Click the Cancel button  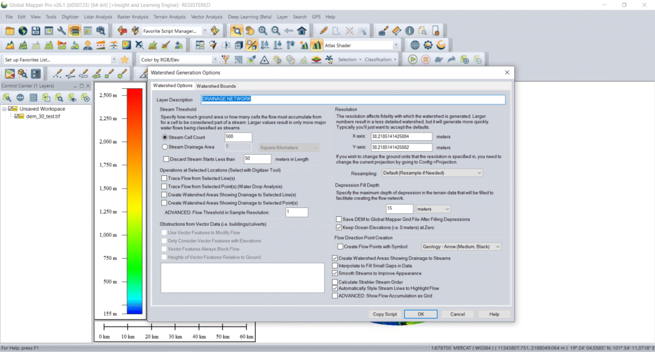coord(457,314)
